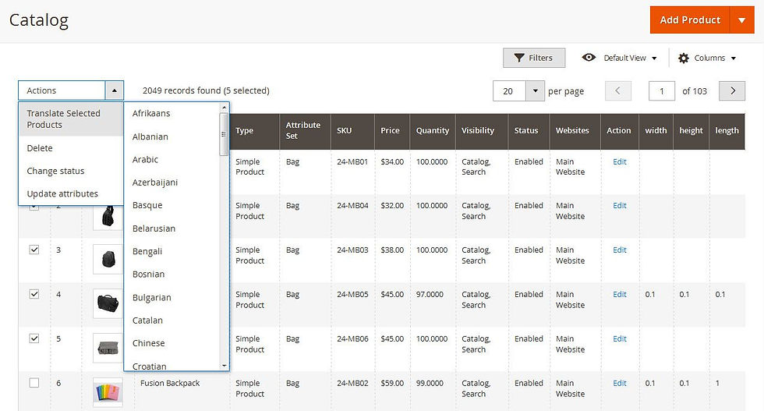Edit product 24-MB05
This screenshot has height=411, width=764.
pos(620,294)
